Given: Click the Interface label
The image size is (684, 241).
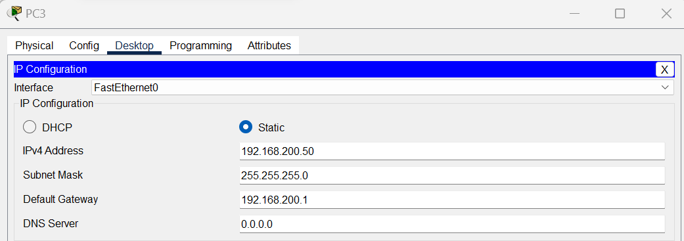Looking at the screenshot, I should click(34, 87).
